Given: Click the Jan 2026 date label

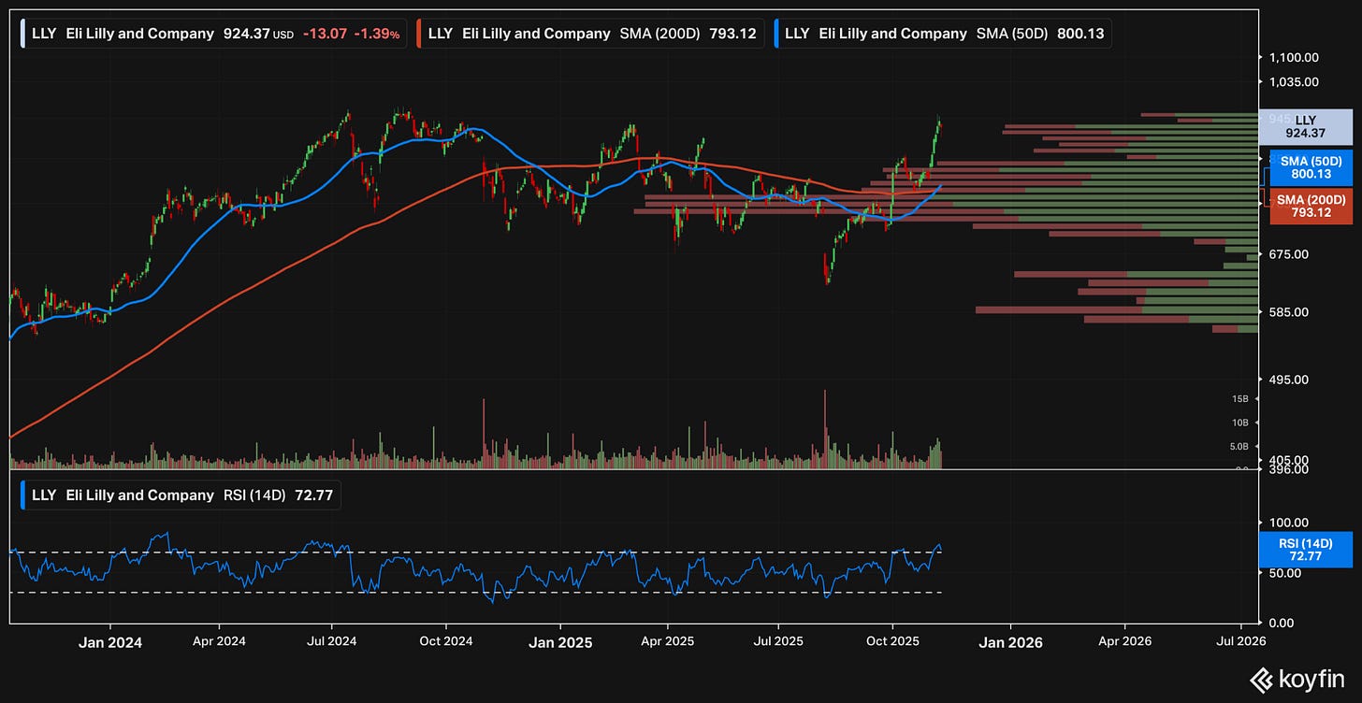Looking at the screenshot, I should (1010, 643).
